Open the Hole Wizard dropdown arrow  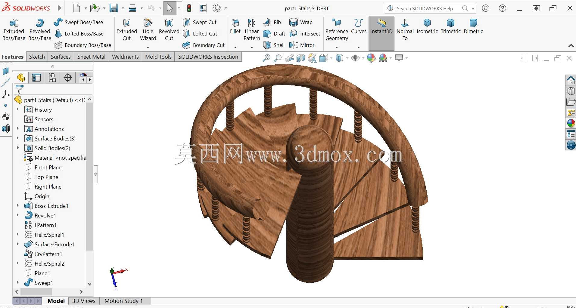click(148, 47)
